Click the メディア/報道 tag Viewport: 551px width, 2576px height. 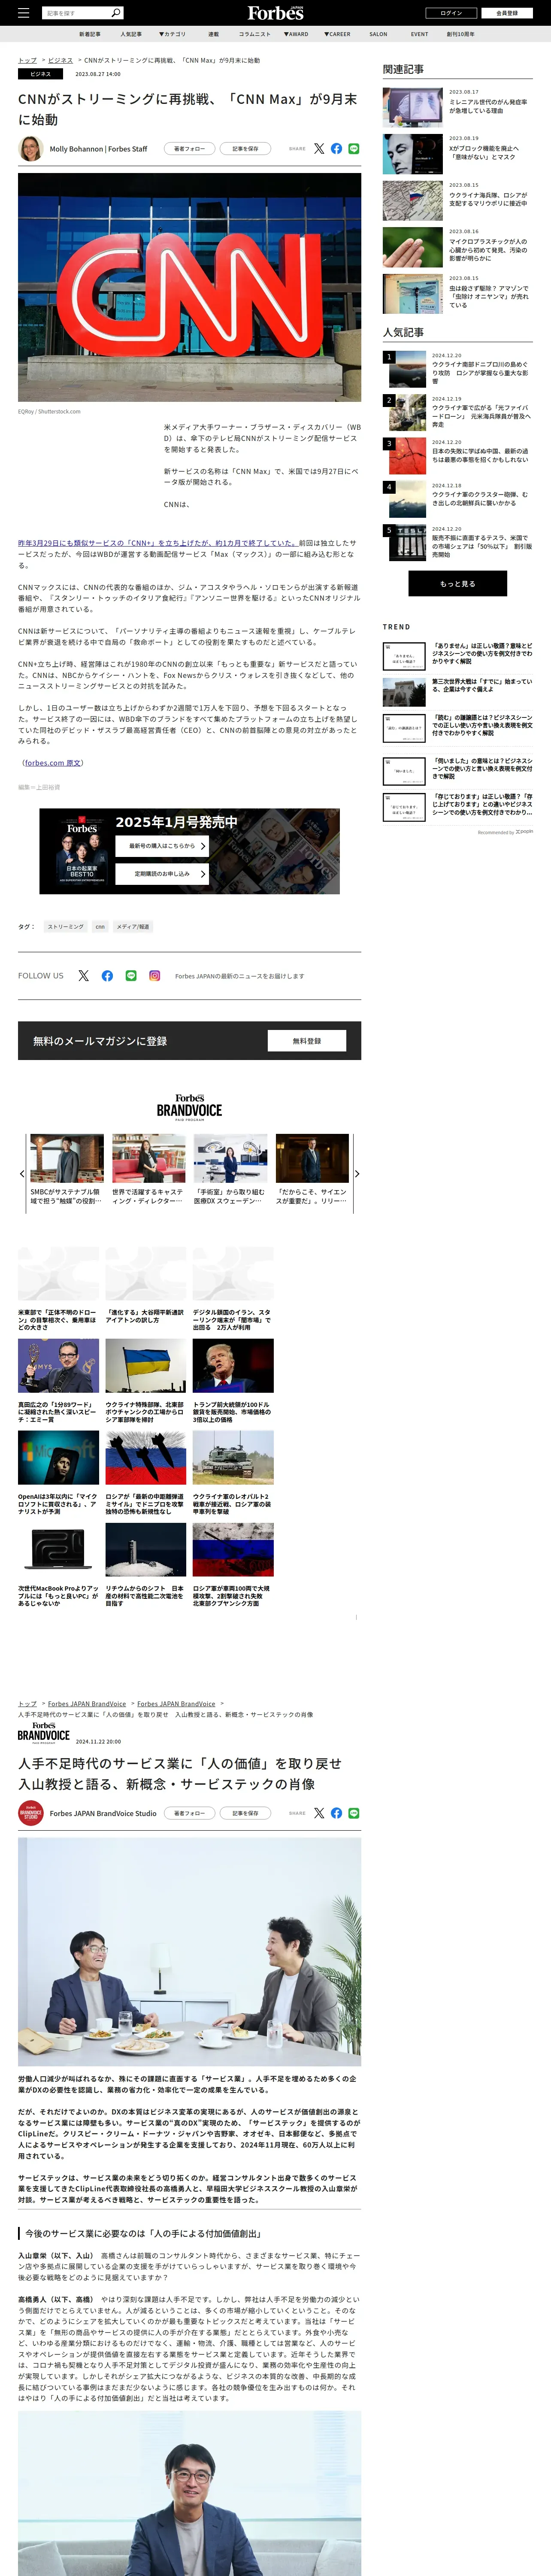coord(133,927)
